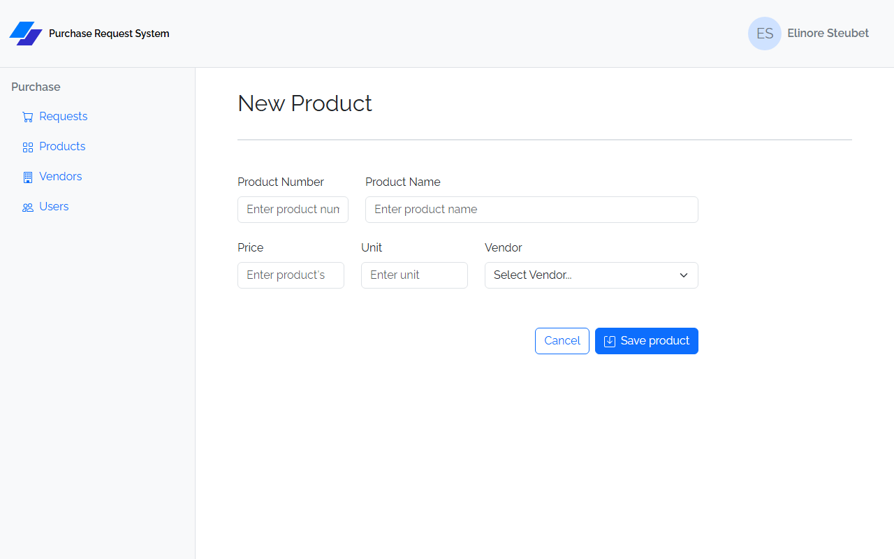Screen dimensions: 894x559
Task: Click the Vendor label
Action: tap(504, 247)
